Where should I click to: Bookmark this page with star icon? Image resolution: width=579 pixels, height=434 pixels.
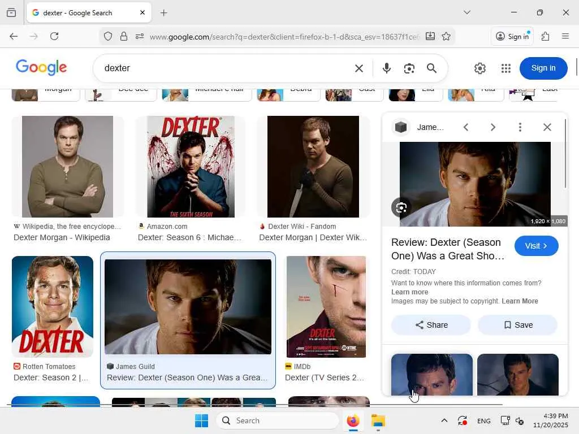click(x=446, y=36)
